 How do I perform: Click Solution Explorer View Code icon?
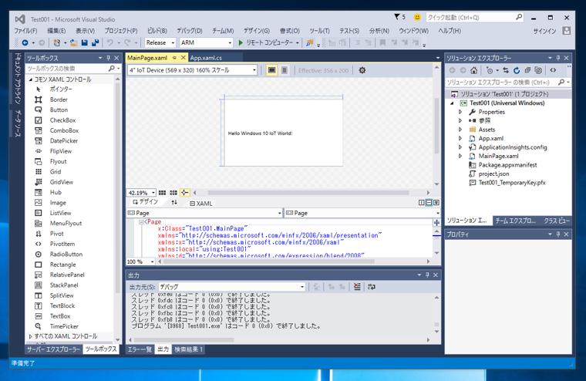(553, 70)
